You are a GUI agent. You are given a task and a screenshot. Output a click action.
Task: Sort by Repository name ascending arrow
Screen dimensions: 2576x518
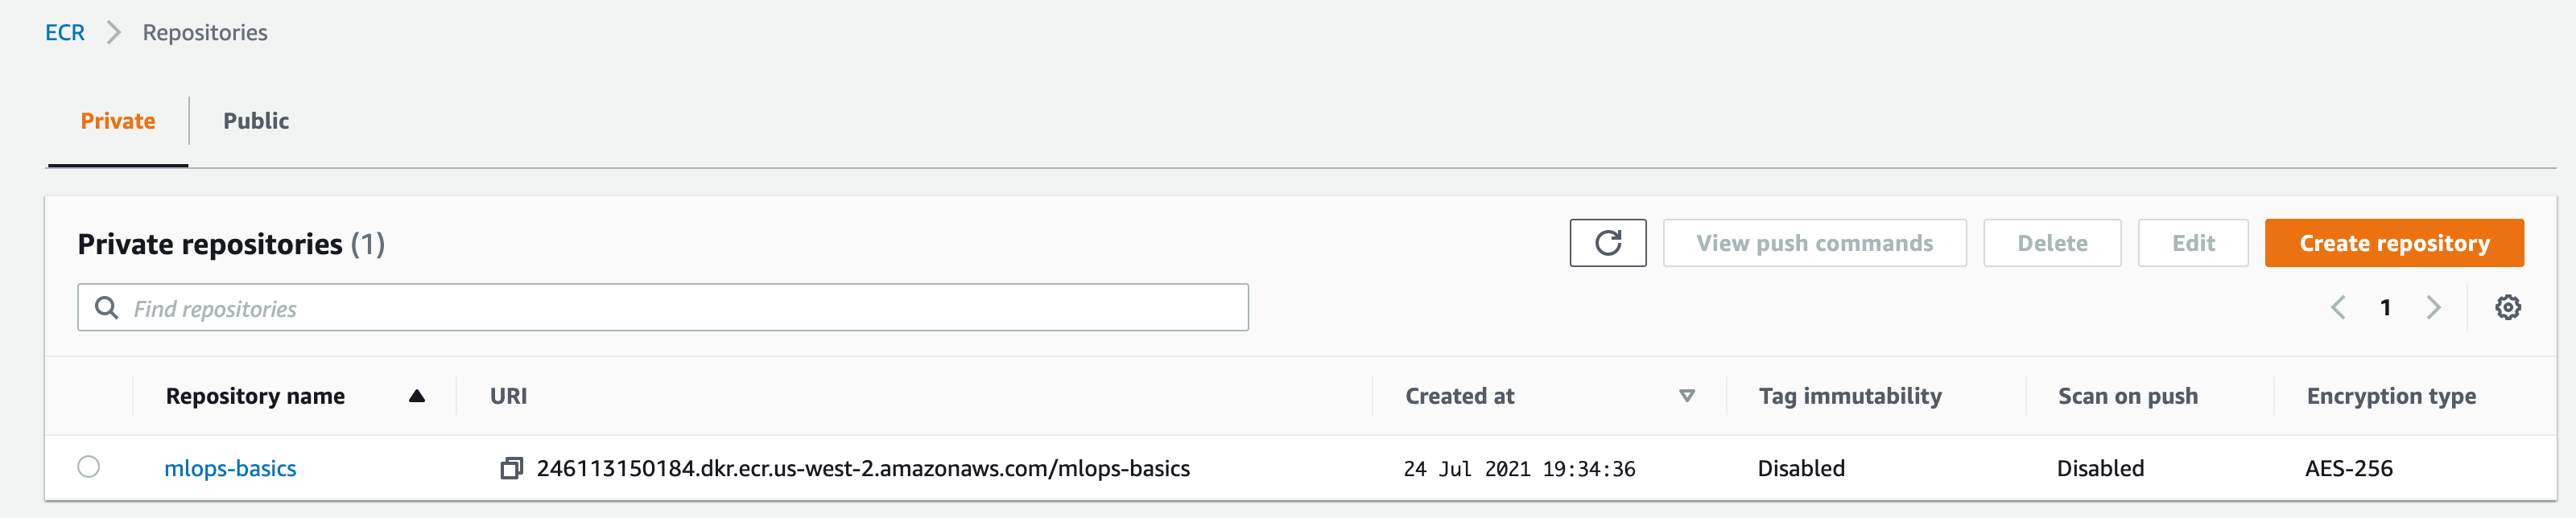[x=417, y=396]
